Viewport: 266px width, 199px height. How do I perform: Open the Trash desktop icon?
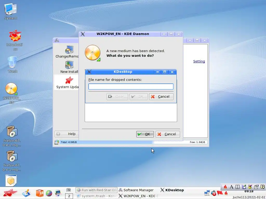(12, 65)
